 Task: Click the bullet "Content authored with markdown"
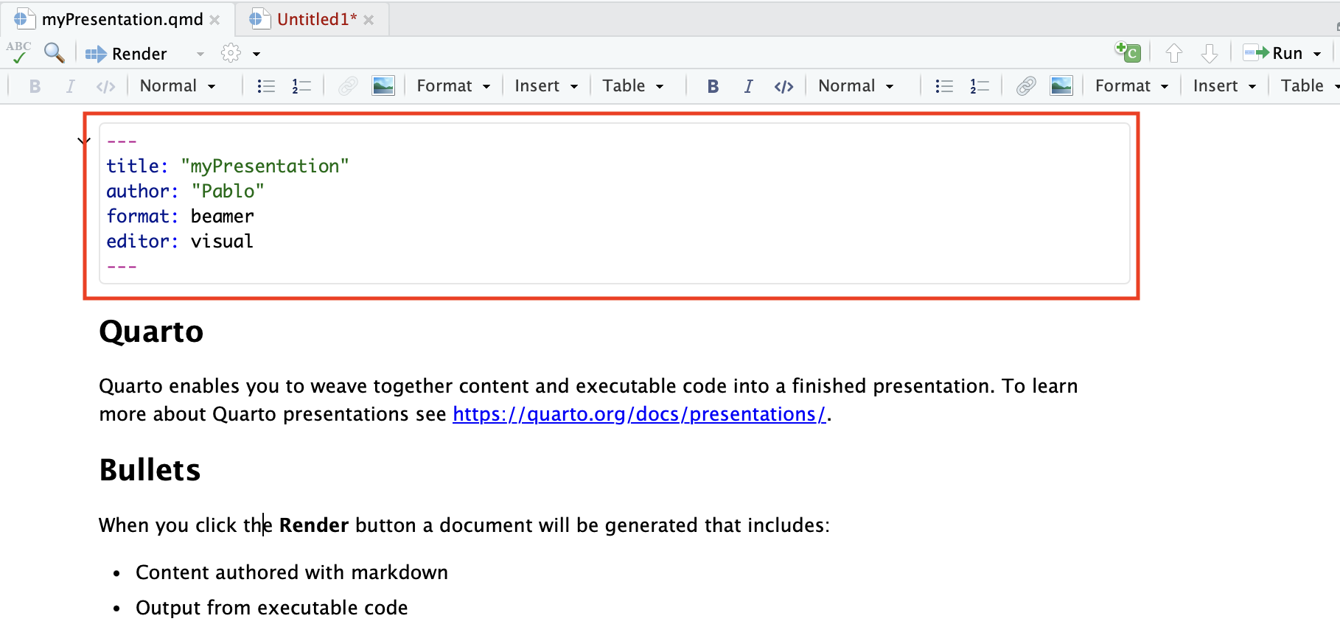(x=292, y=572)
